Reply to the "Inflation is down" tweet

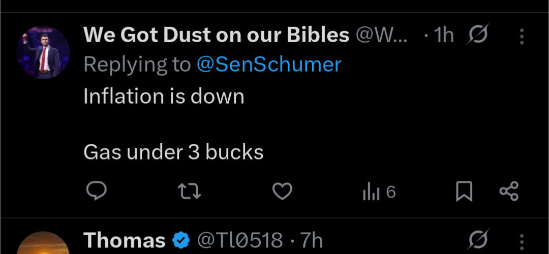tap(96, 192)
